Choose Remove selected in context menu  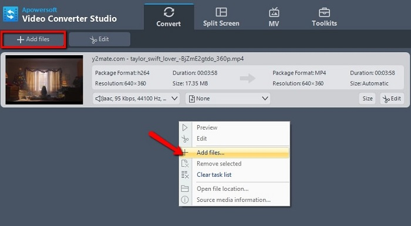coord(235,164)
